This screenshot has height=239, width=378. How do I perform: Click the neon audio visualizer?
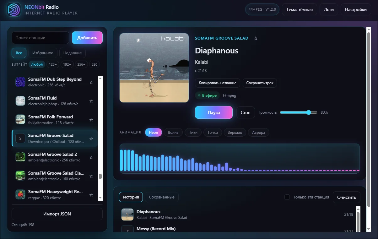point(240,159)
